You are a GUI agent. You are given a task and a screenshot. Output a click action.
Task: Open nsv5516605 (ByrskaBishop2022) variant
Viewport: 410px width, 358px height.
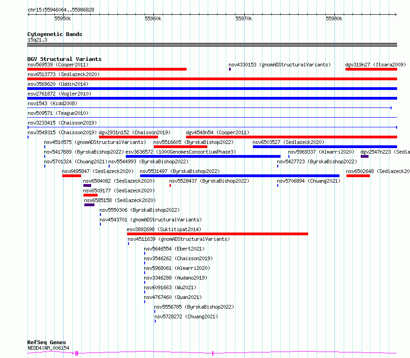point(193,142)
